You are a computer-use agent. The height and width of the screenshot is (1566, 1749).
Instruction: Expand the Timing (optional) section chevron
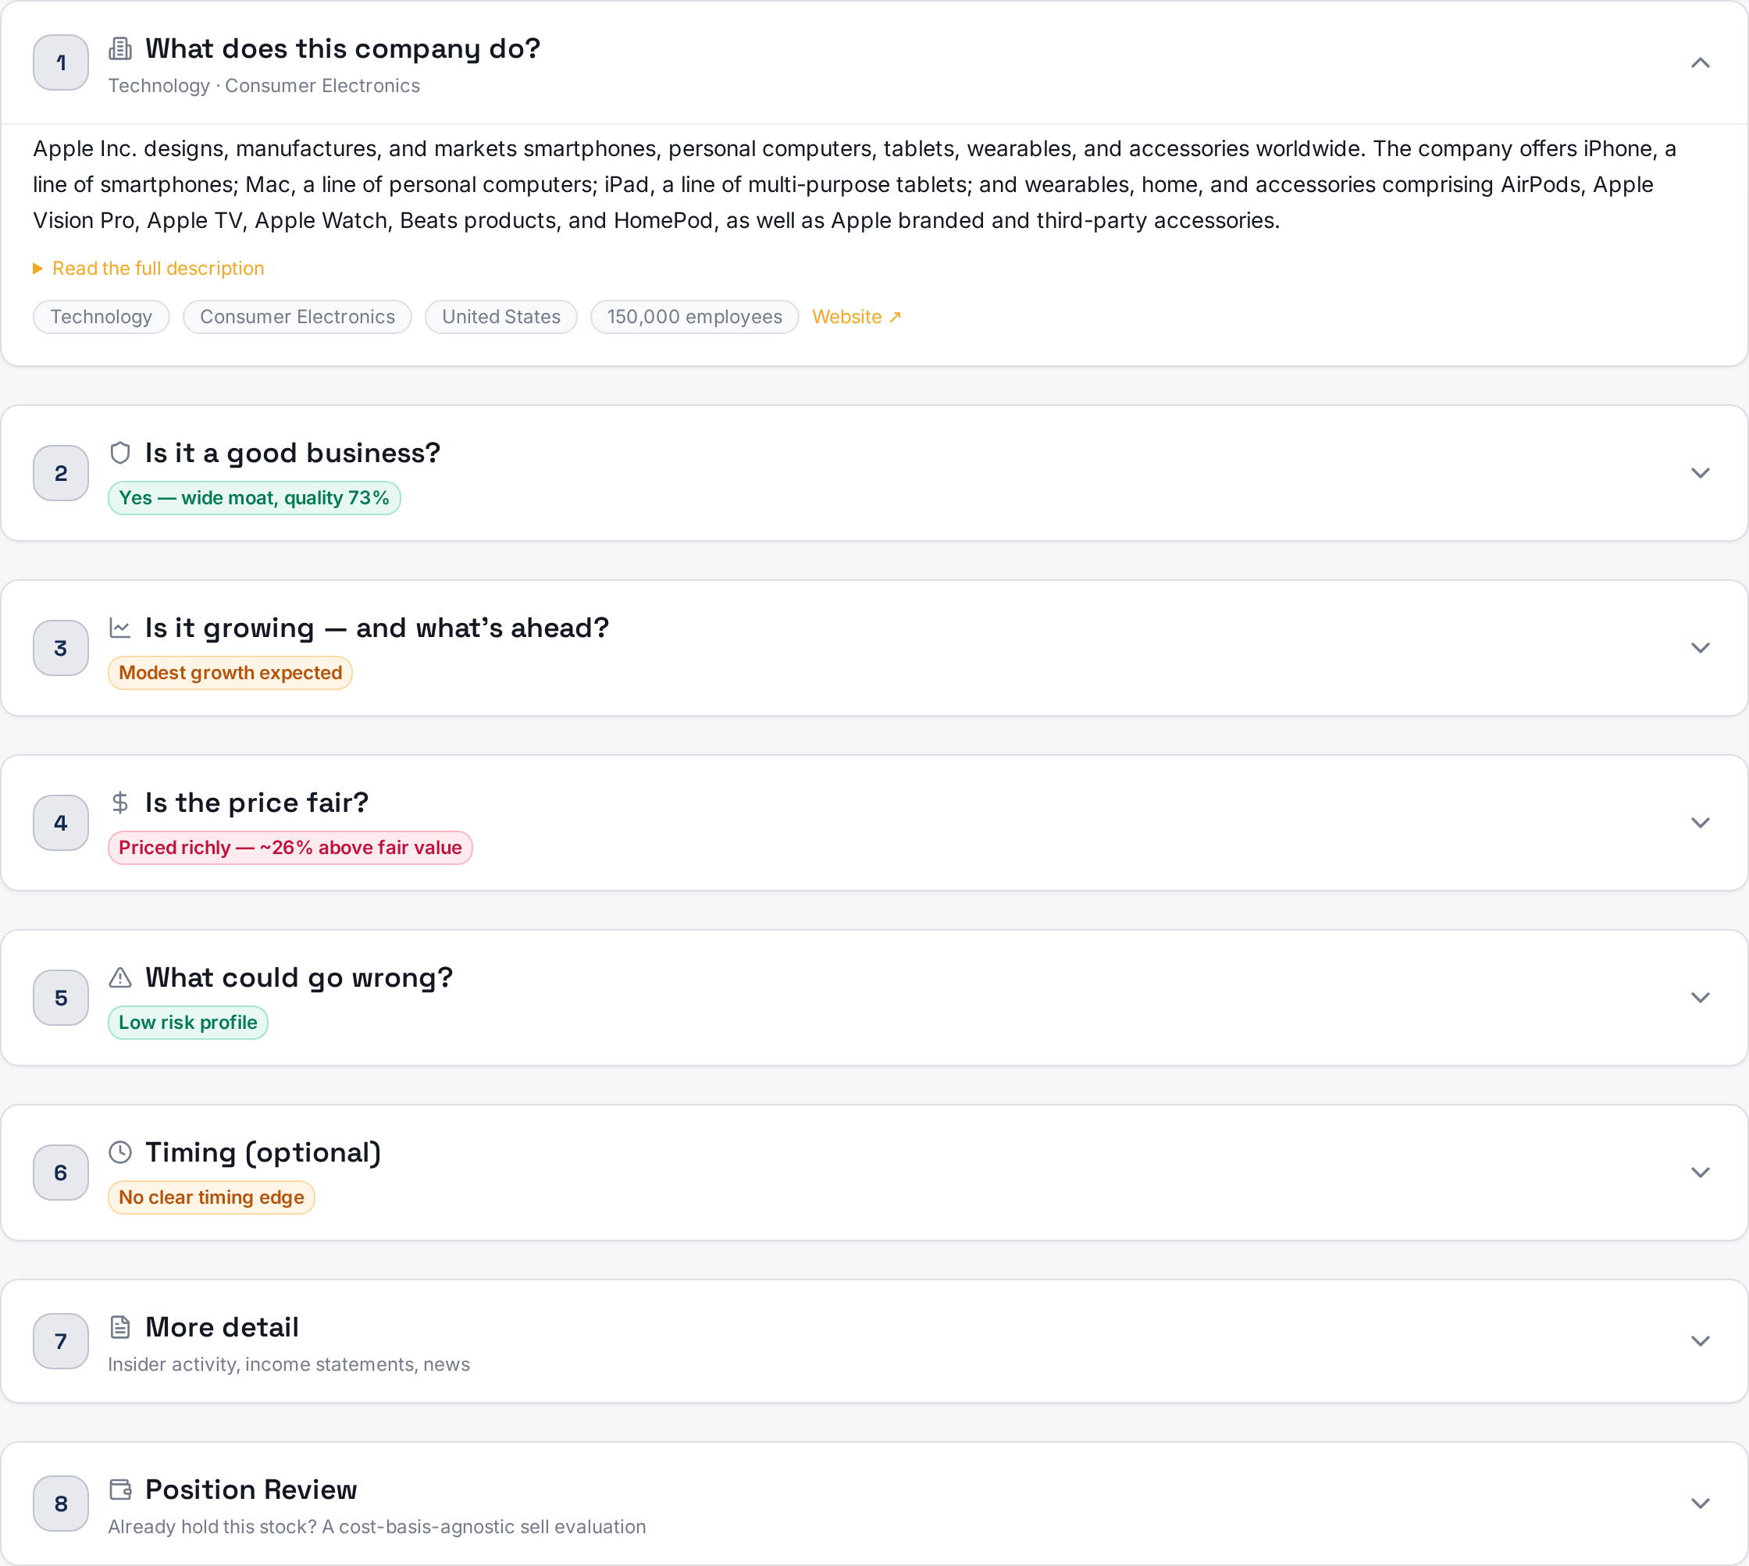click(1700, 1173)
